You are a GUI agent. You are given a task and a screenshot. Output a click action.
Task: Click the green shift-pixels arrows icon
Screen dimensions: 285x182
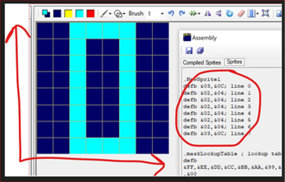(193, 14)
